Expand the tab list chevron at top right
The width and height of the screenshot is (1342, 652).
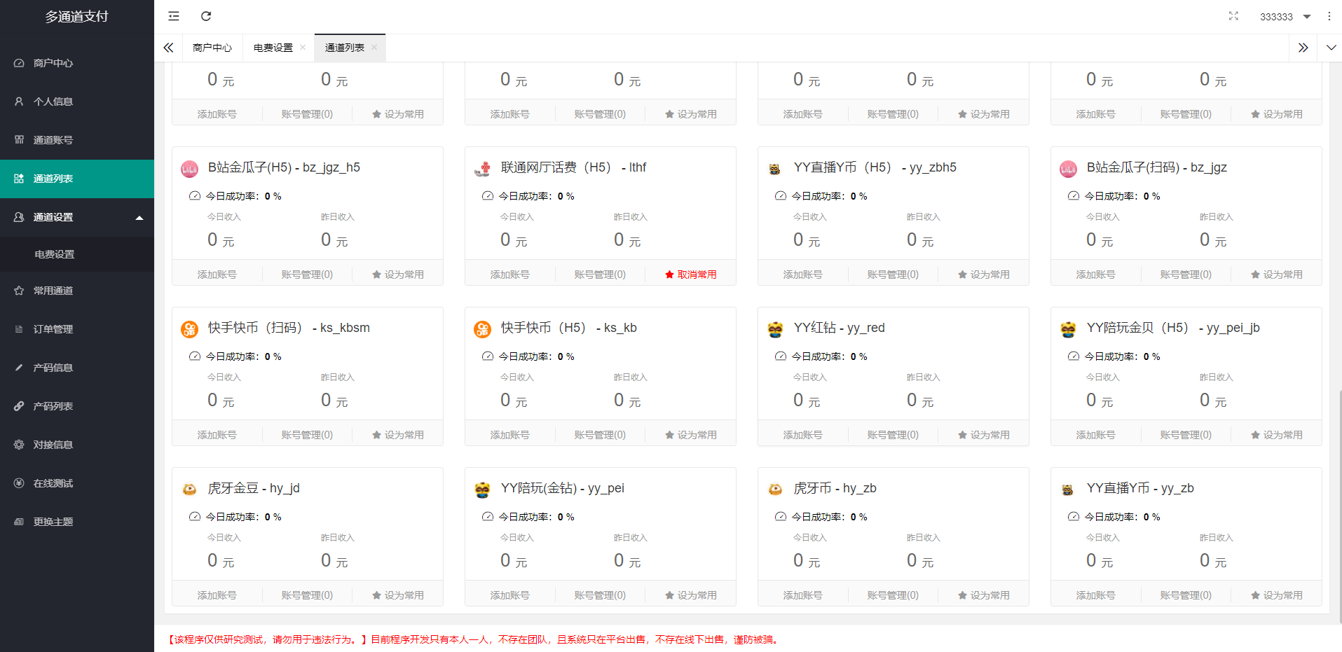1330,48
